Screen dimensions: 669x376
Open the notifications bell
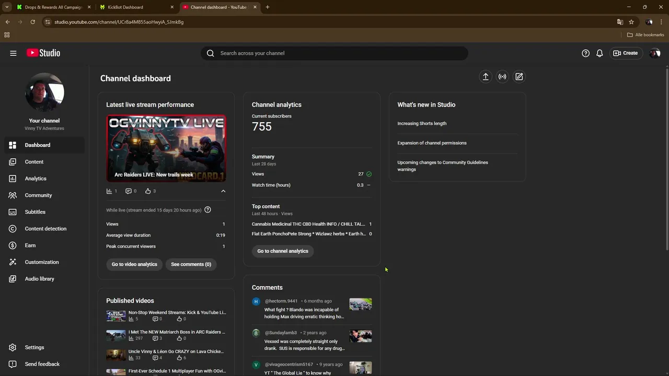(599, 53)
